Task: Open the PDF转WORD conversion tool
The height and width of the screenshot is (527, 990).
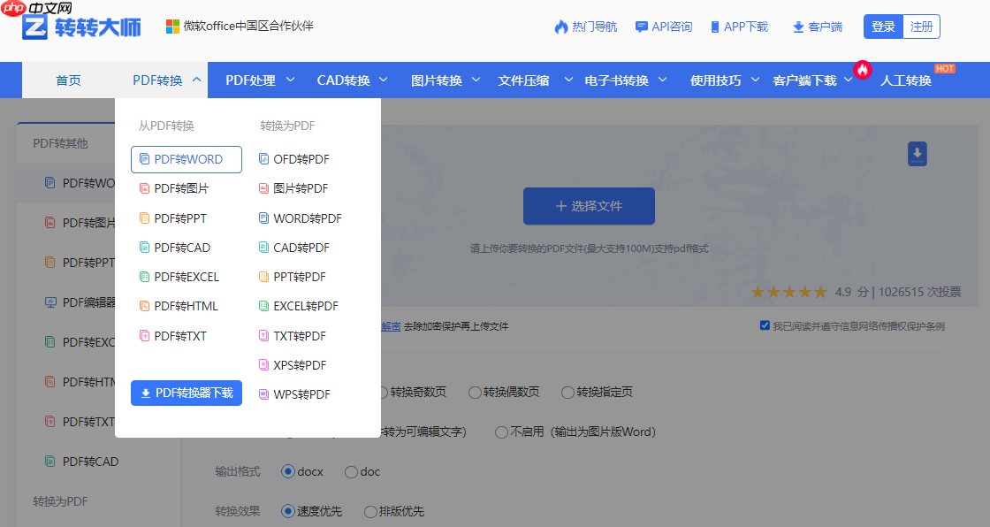Action: click(185, 159)
